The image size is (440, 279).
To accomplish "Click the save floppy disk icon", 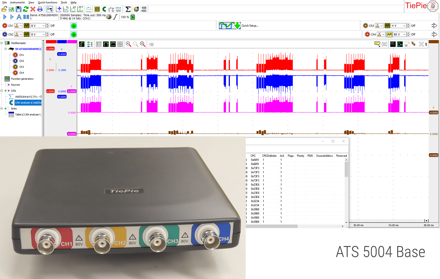I will point(18,9).
